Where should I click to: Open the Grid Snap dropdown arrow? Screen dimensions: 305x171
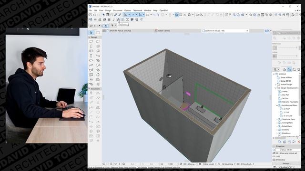tap(151, 15)
